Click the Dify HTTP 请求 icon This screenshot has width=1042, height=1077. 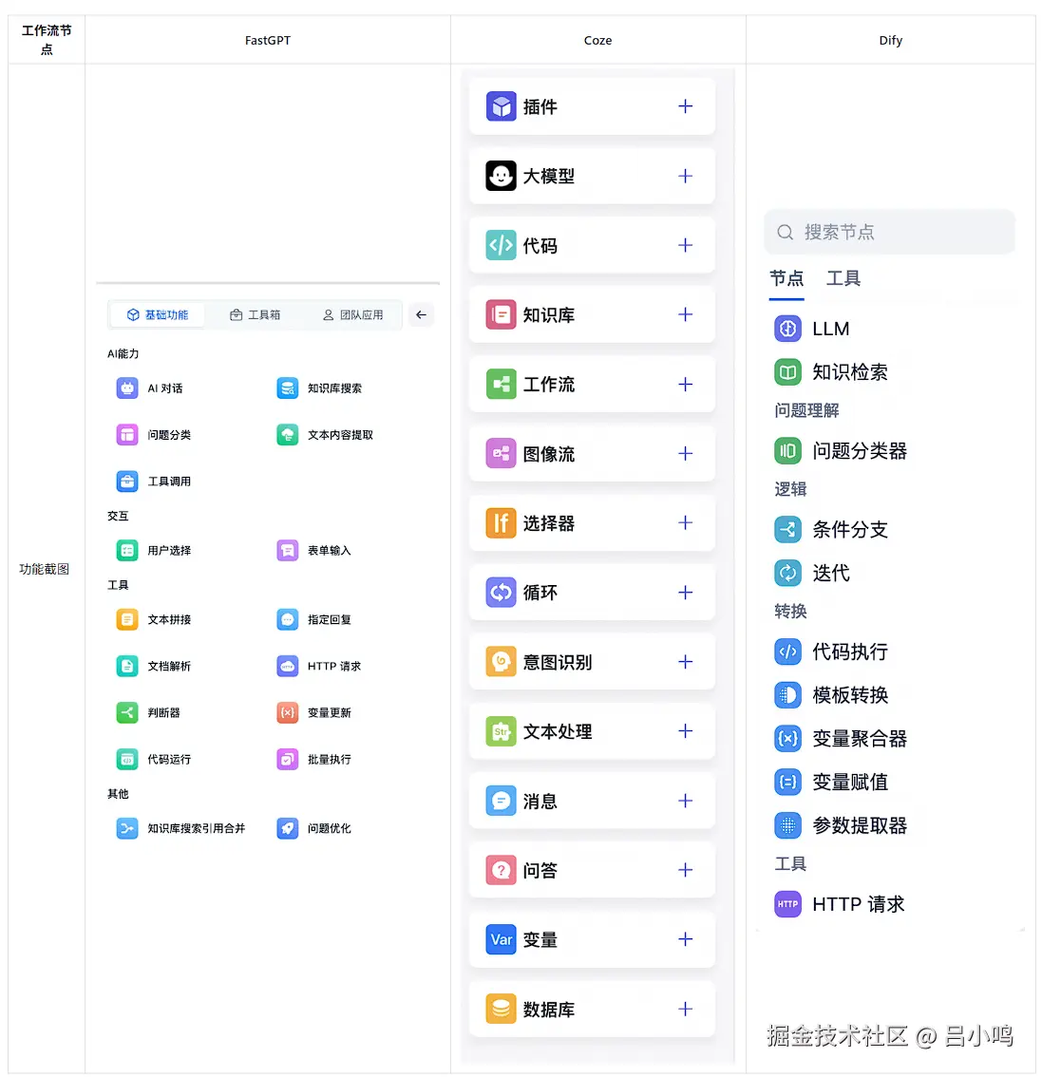787,904
